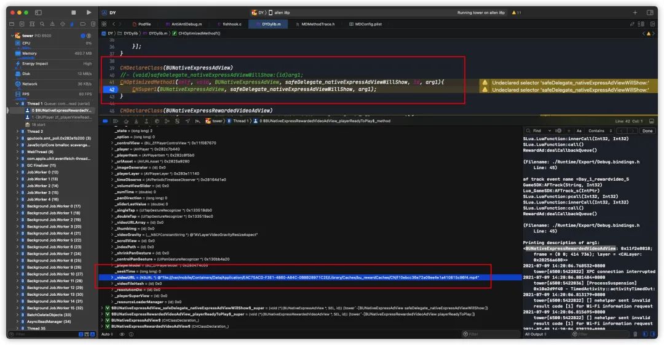Open the Network gauge

pyautogui.click(x=53, y=84)
